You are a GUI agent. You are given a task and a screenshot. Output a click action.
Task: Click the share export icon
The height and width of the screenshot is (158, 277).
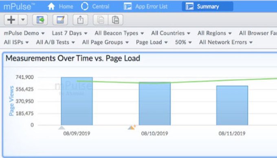[80, 19]
